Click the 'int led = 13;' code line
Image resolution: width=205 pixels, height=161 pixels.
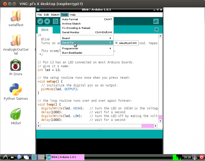pos(49,70)
